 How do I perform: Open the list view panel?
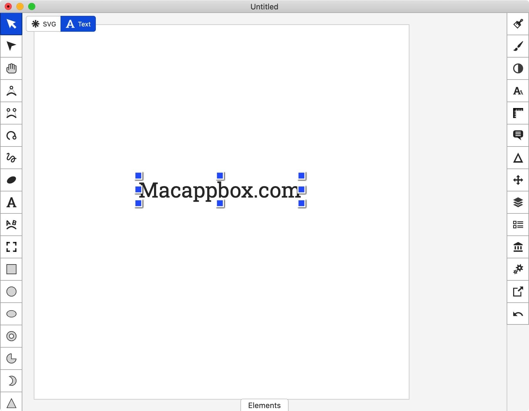pyautogui.click(x=518, y=225)
